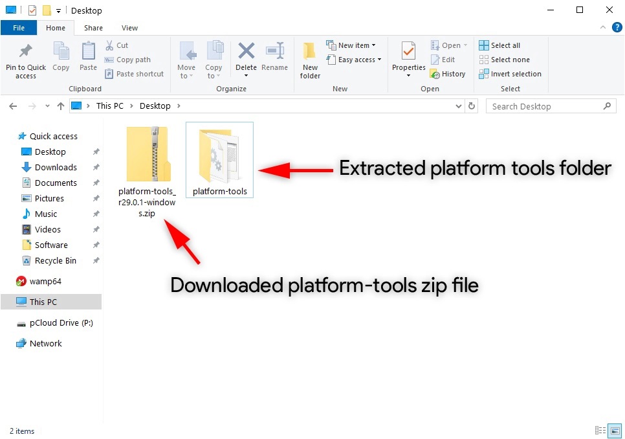
Task: Click the Paste icon in ribbon
Action: (x=88, y=52)
